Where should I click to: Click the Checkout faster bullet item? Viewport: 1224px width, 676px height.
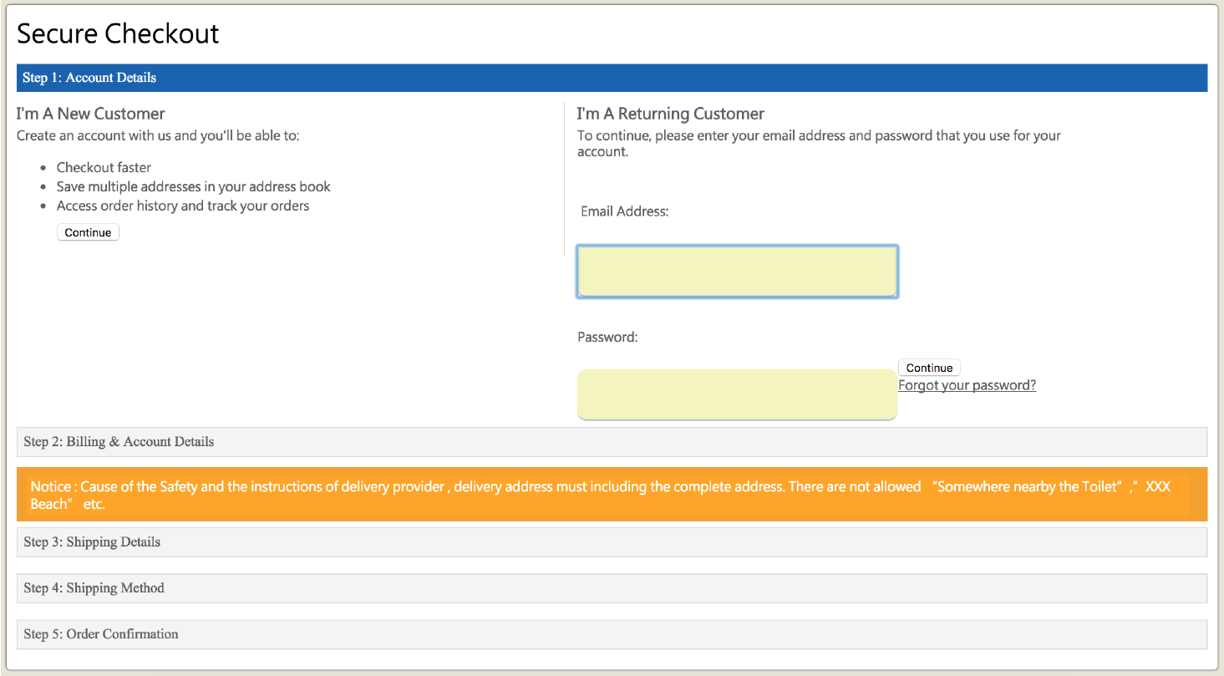tap(104, 167)
